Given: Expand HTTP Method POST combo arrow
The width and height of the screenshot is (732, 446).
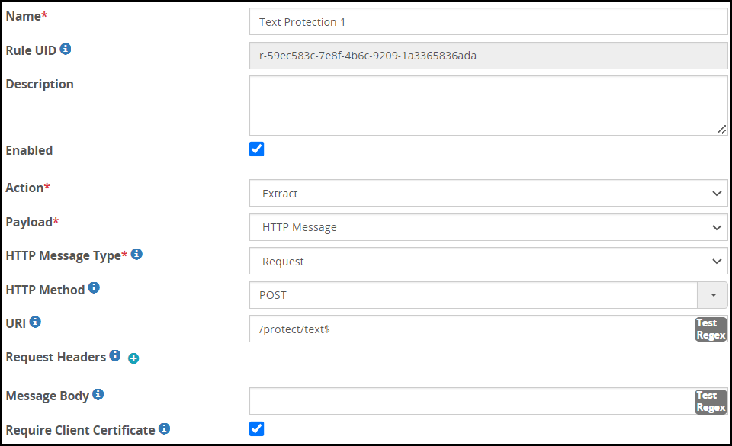Looking at the screenshot, I should [x=713, y=295].
